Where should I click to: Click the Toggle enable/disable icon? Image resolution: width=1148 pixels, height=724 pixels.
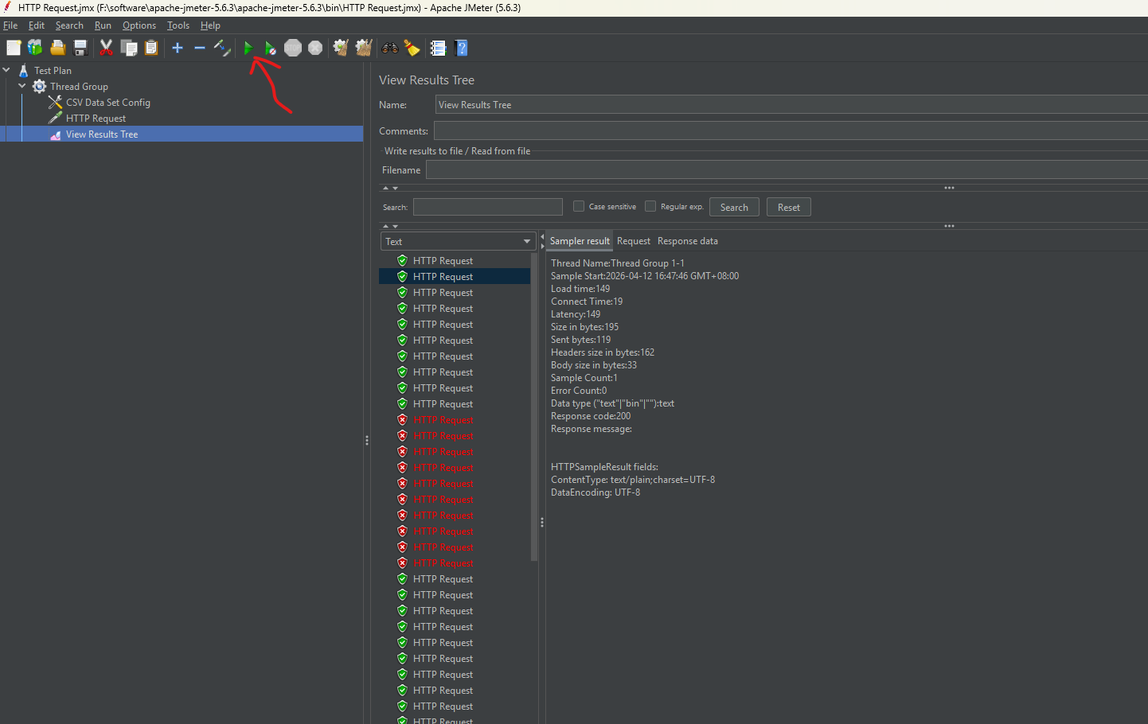[x=222, y=48]
